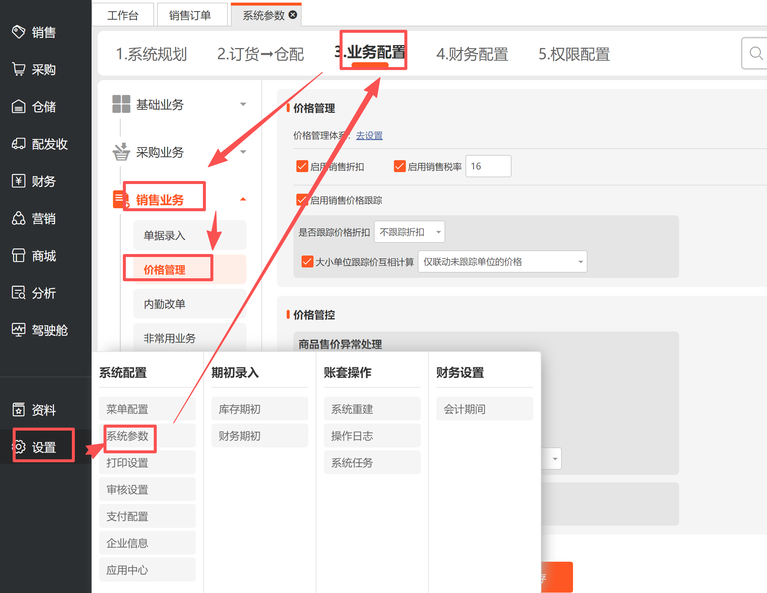
Task: Click the 基础业务 section label
Action: coord(160,104)
